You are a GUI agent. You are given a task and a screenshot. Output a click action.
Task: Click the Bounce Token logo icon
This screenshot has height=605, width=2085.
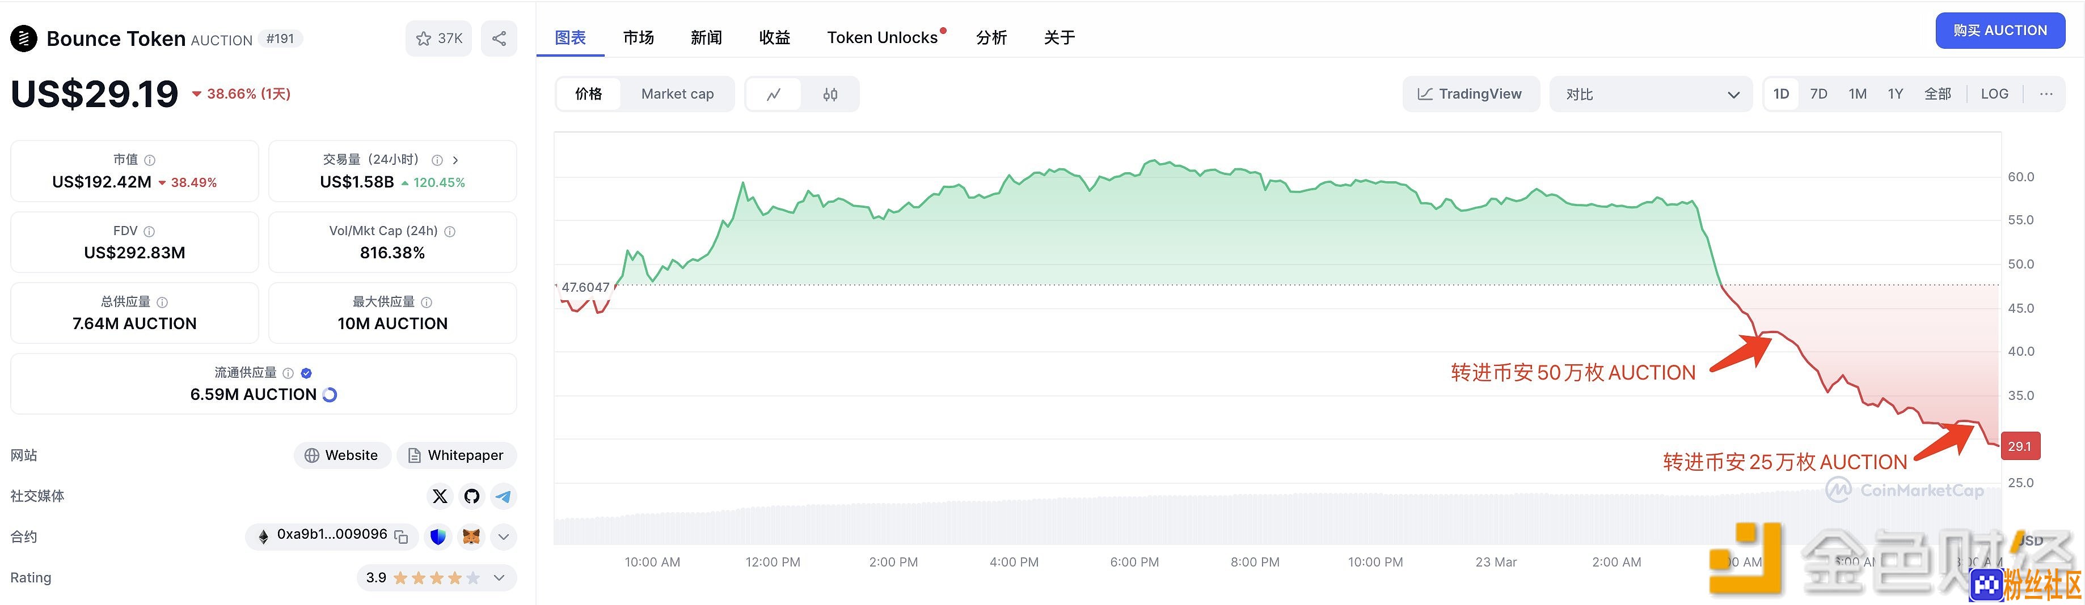tap(23, 38)
